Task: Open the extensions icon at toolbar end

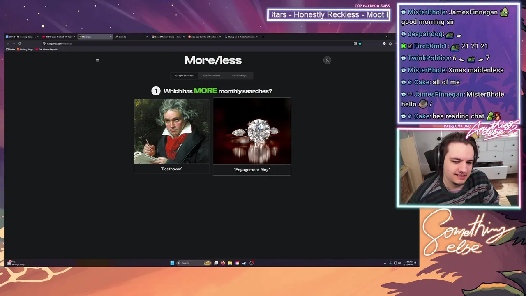Action: (390, 44)
